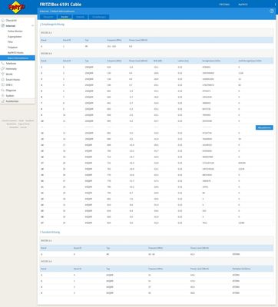Open the FRITZ!NAS link in the header
Screen dimensions: 278x307
(x=224, y=5)
